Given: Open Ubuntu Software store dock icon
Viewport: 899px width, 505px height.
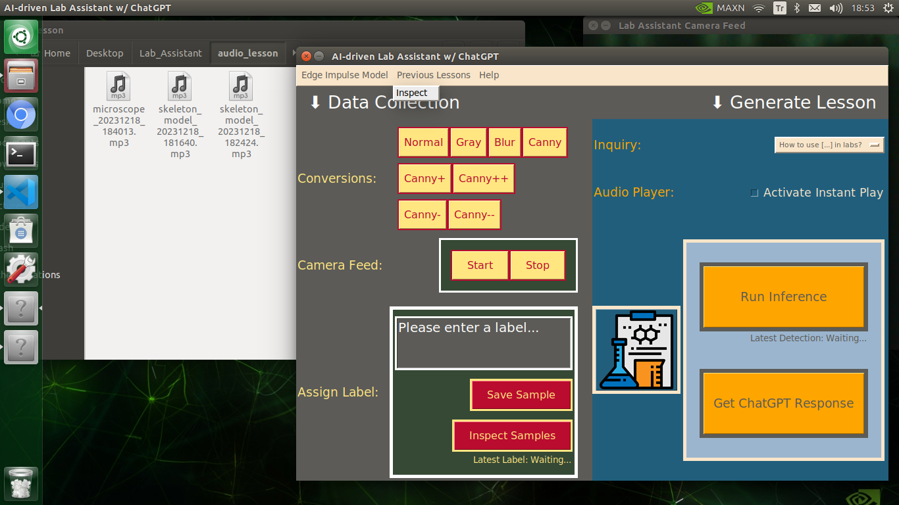Looking at the screenshot, I should click(x=21, y=231).
